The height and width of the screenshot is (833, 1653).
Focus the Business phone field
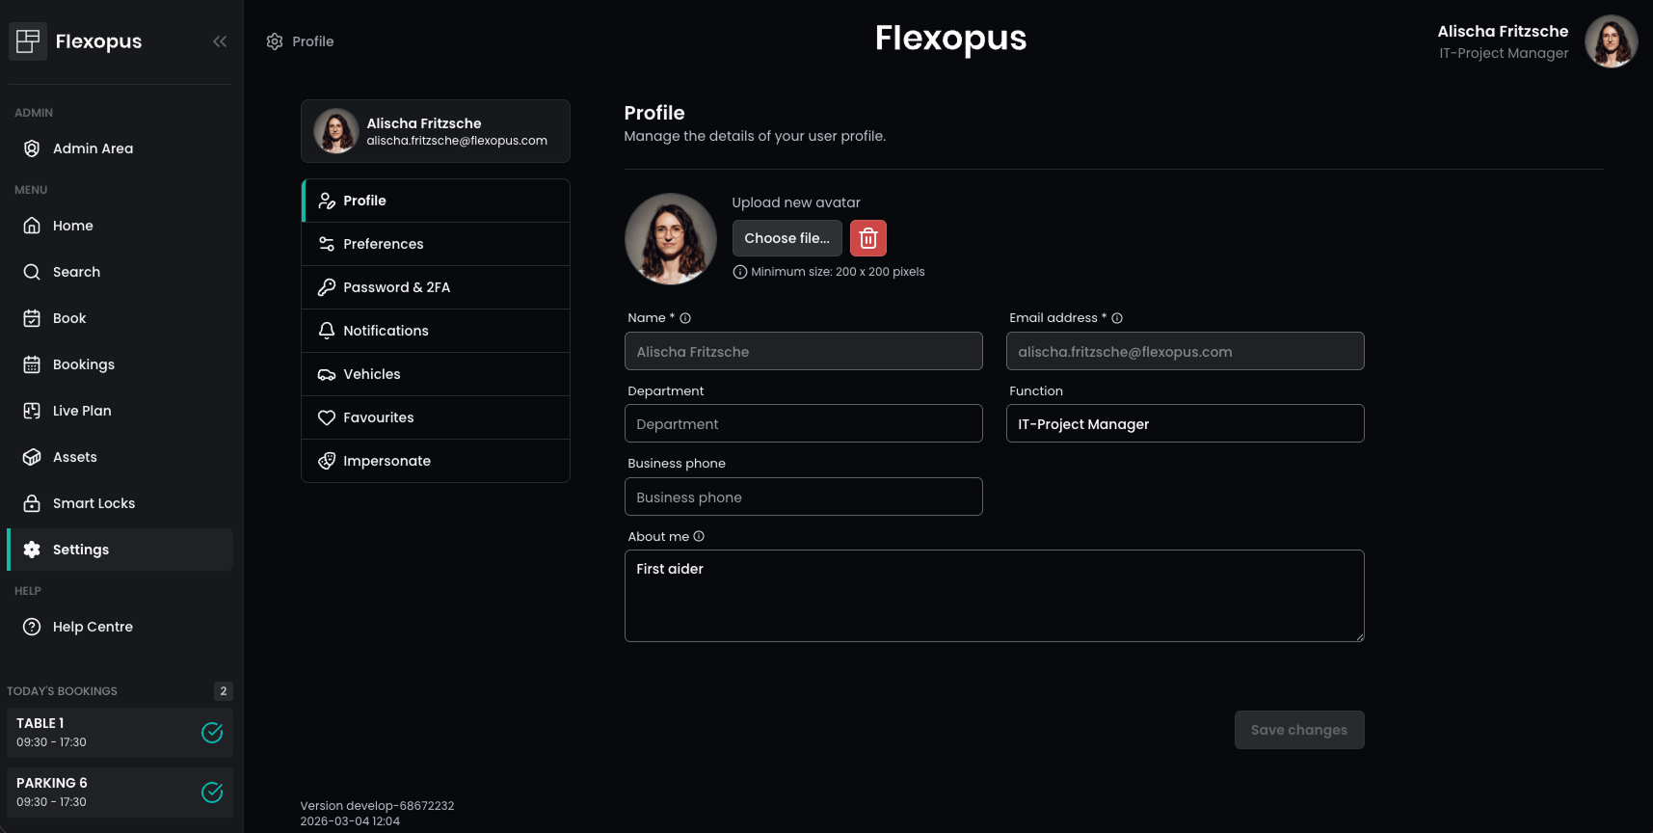803,497
